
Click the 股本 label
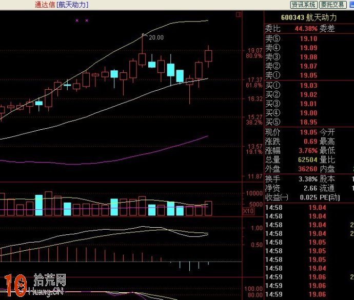click(x=327, y=179)
